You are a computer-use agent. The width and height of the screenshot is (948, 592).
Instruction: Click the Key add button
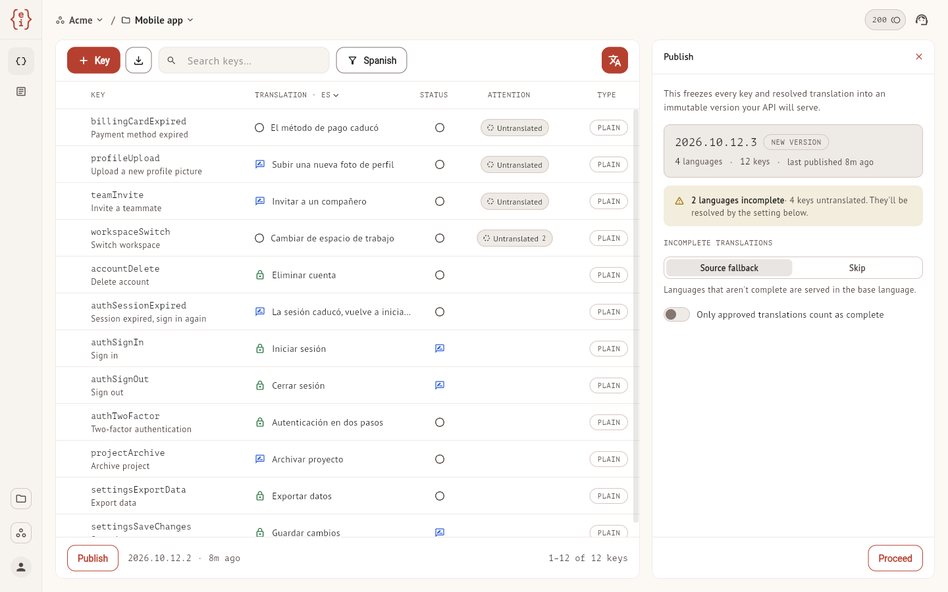93,61
